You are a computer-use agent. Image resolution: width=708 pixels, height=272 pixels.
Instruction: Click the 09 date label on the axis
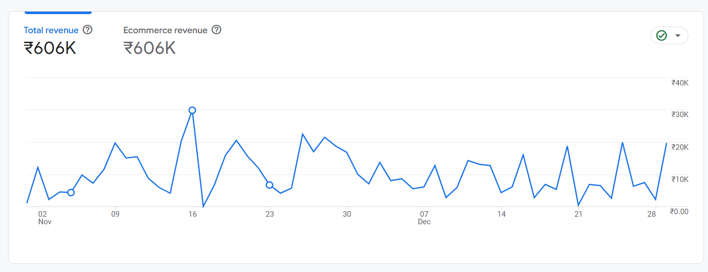point(115,214)
